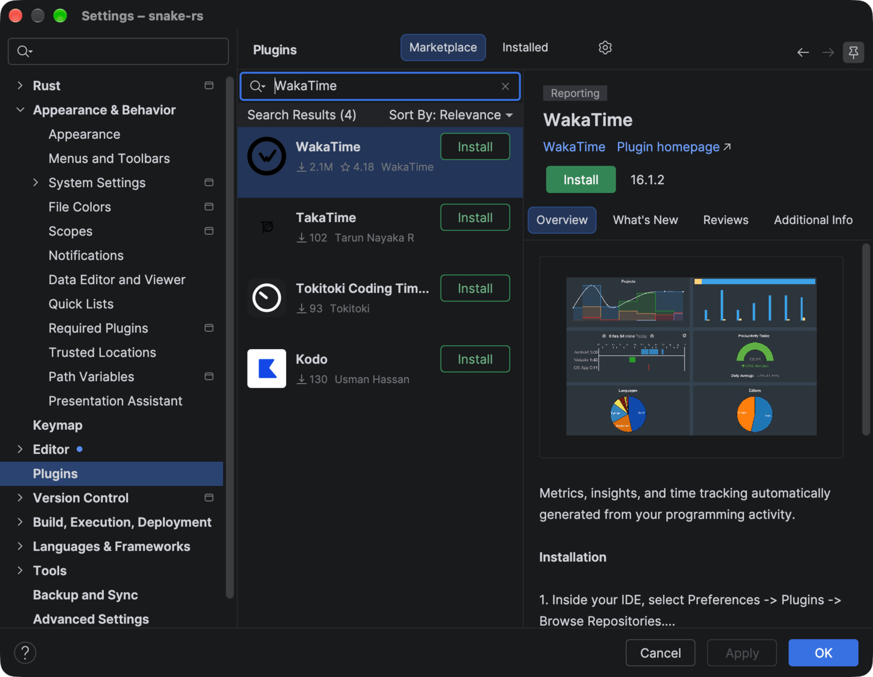This screenshot has height=677, width=873.
Task: Click the pin tab icon
Action: [853, 53]
